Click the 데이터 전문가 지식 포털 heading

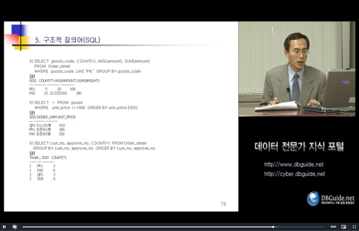pos(299,146)
